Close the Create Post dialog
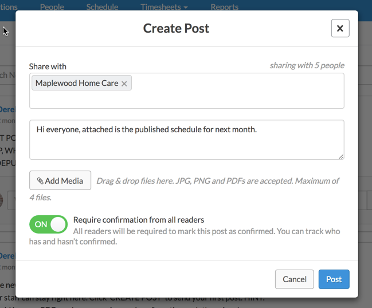Viewport: 372px width, 308px height. click(x=340, y=28)
